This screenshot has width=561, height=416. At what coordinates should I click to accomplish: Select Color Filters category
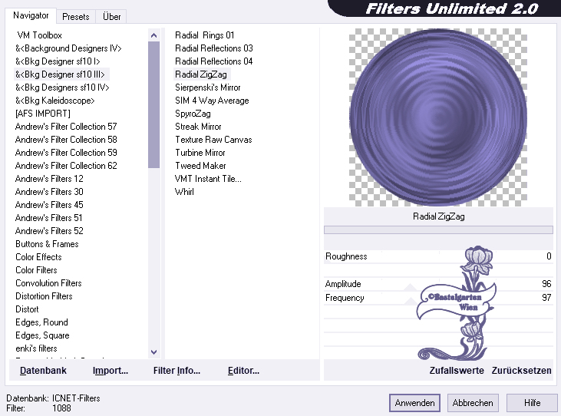[x=36, y=270]
